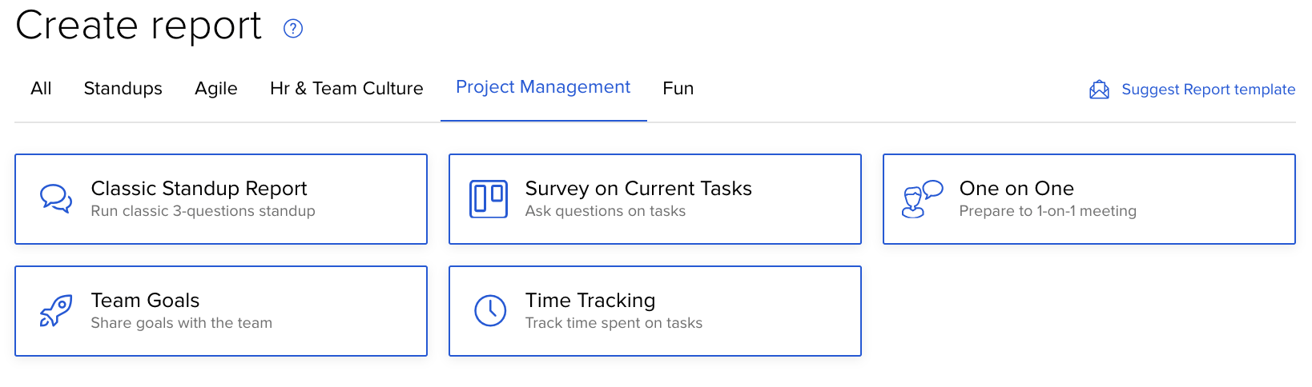Click the board icon for Current Tasks survey
This screenshot has width=1312, height=387.
pos(489,199)
